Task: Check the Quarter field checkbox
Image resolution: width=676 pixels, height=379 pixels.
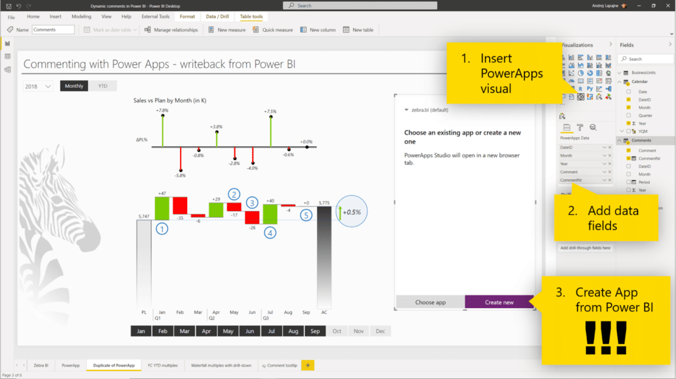Action: (x=628, y=115)
